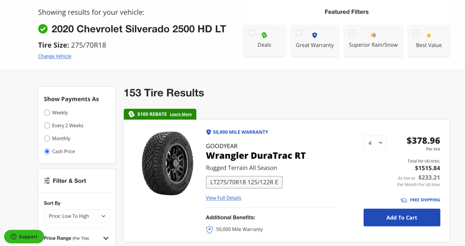Screen dimensions: 465x246
Task: Open the Support chat button
Action: 24,236
